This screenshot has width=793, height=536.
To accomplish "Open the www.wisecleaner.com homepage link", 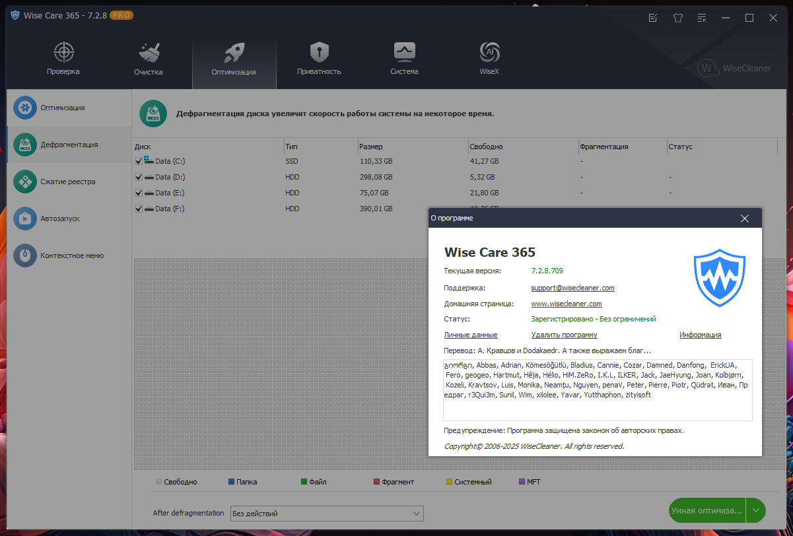I will pos(567,304).
